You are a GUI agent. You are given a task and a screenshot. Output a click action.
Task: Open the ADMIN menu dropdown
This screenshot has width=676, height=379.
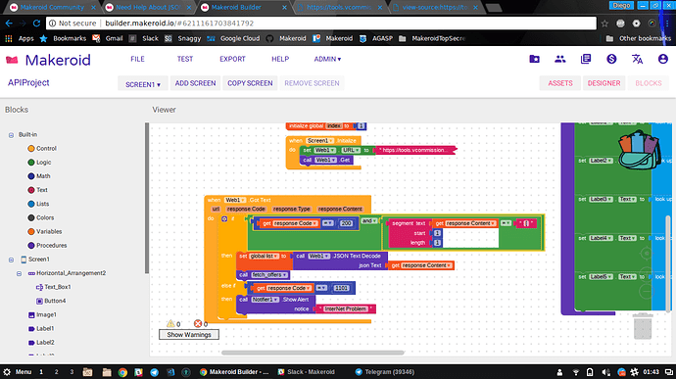tap(327, 59)
